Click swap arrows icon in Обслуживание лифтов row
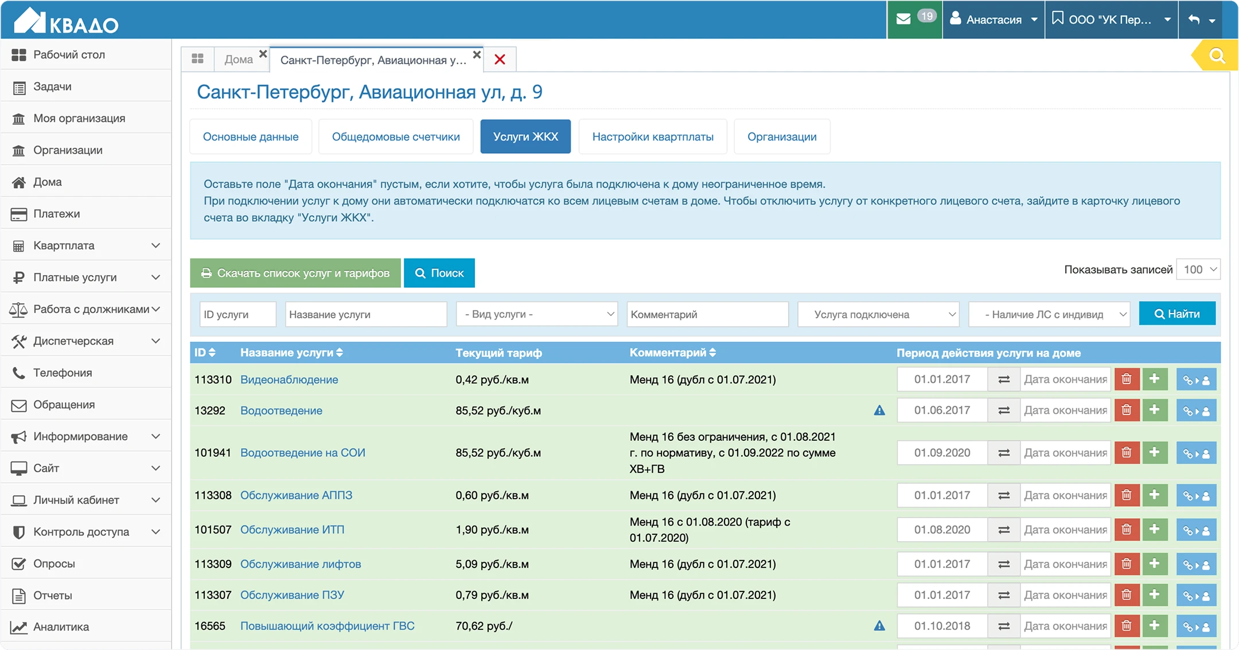 1004,564
